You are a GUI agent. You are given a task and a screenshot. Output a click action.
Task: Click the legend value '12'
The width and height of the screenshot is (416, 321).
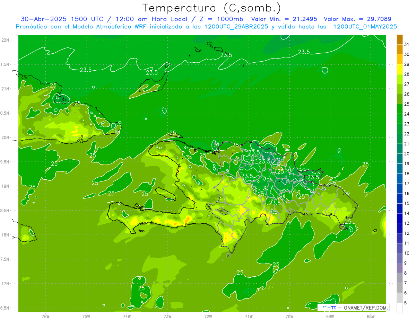coord(407,233)
